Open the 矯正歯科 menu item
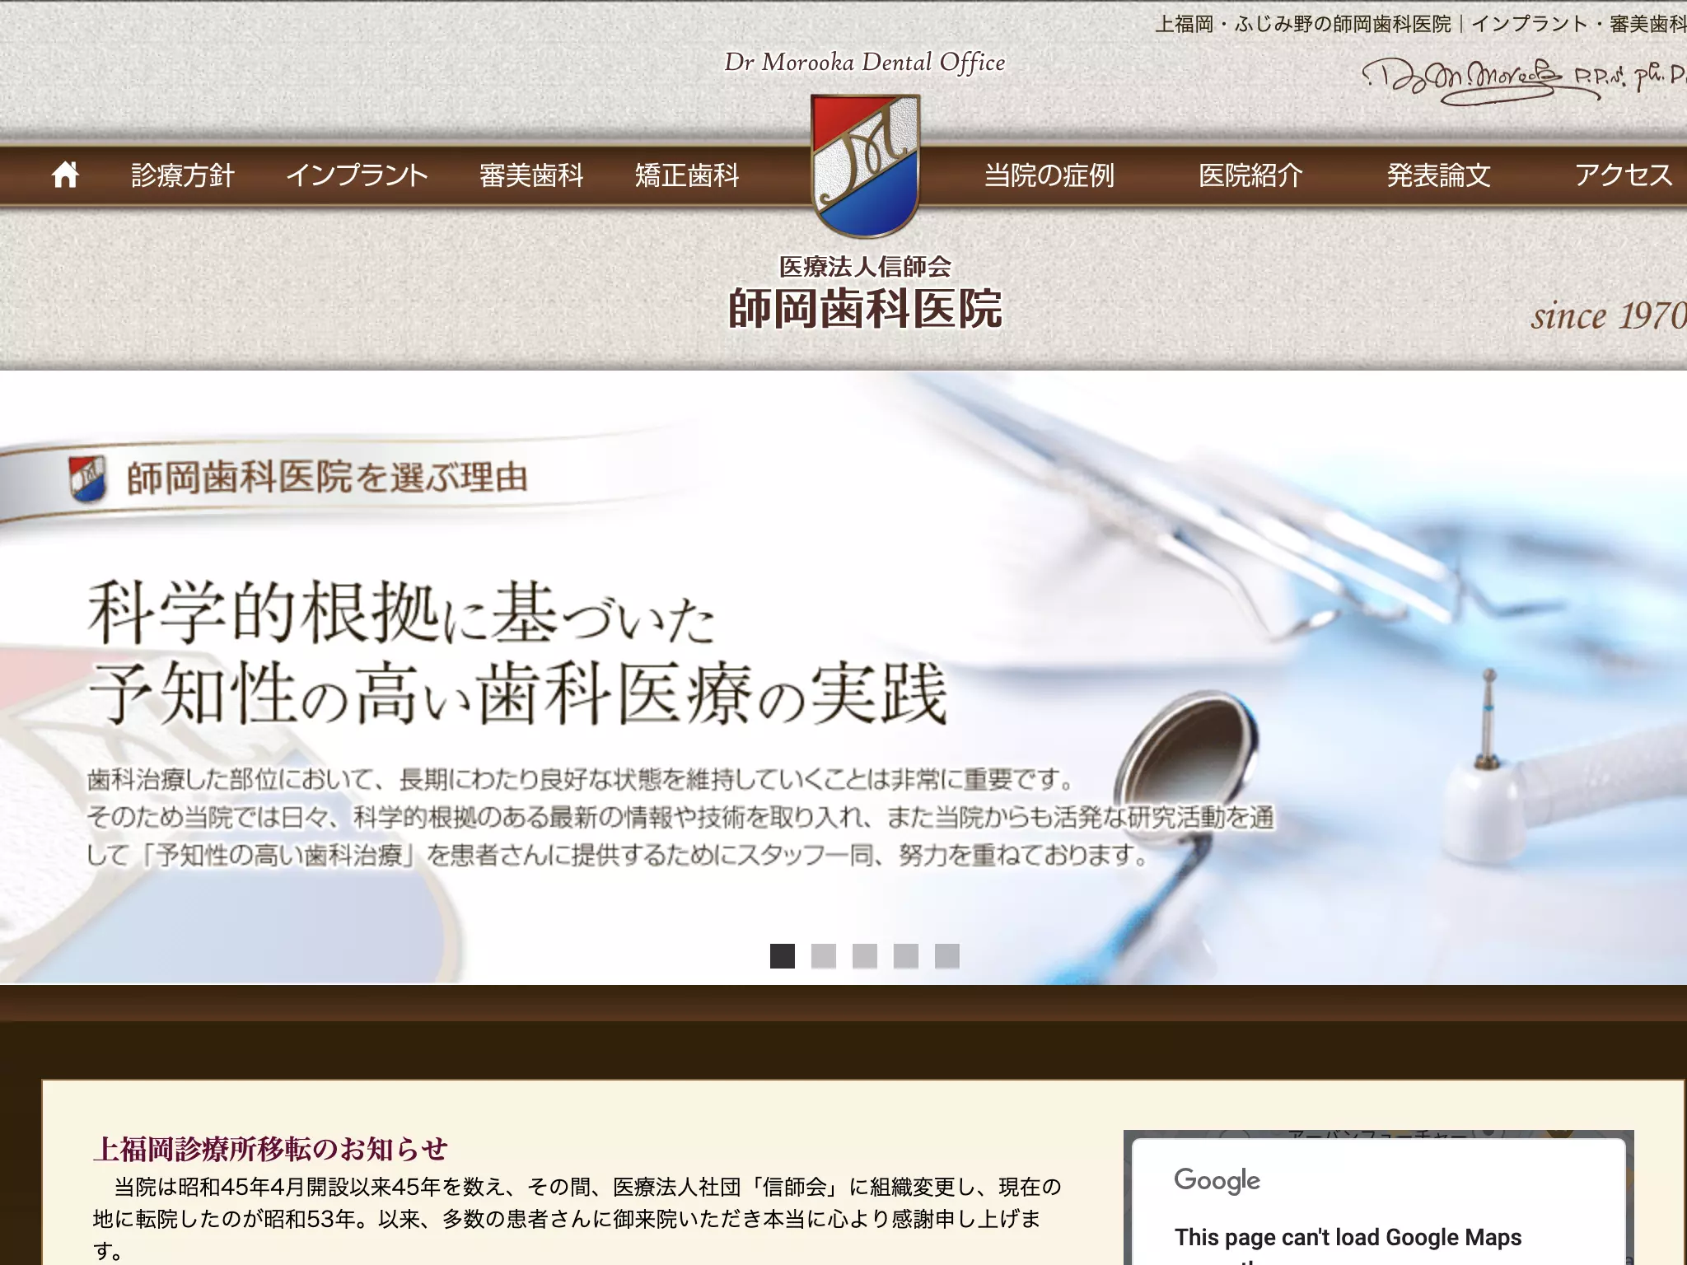This screenshot has height=1265, width=1687. 687,175
